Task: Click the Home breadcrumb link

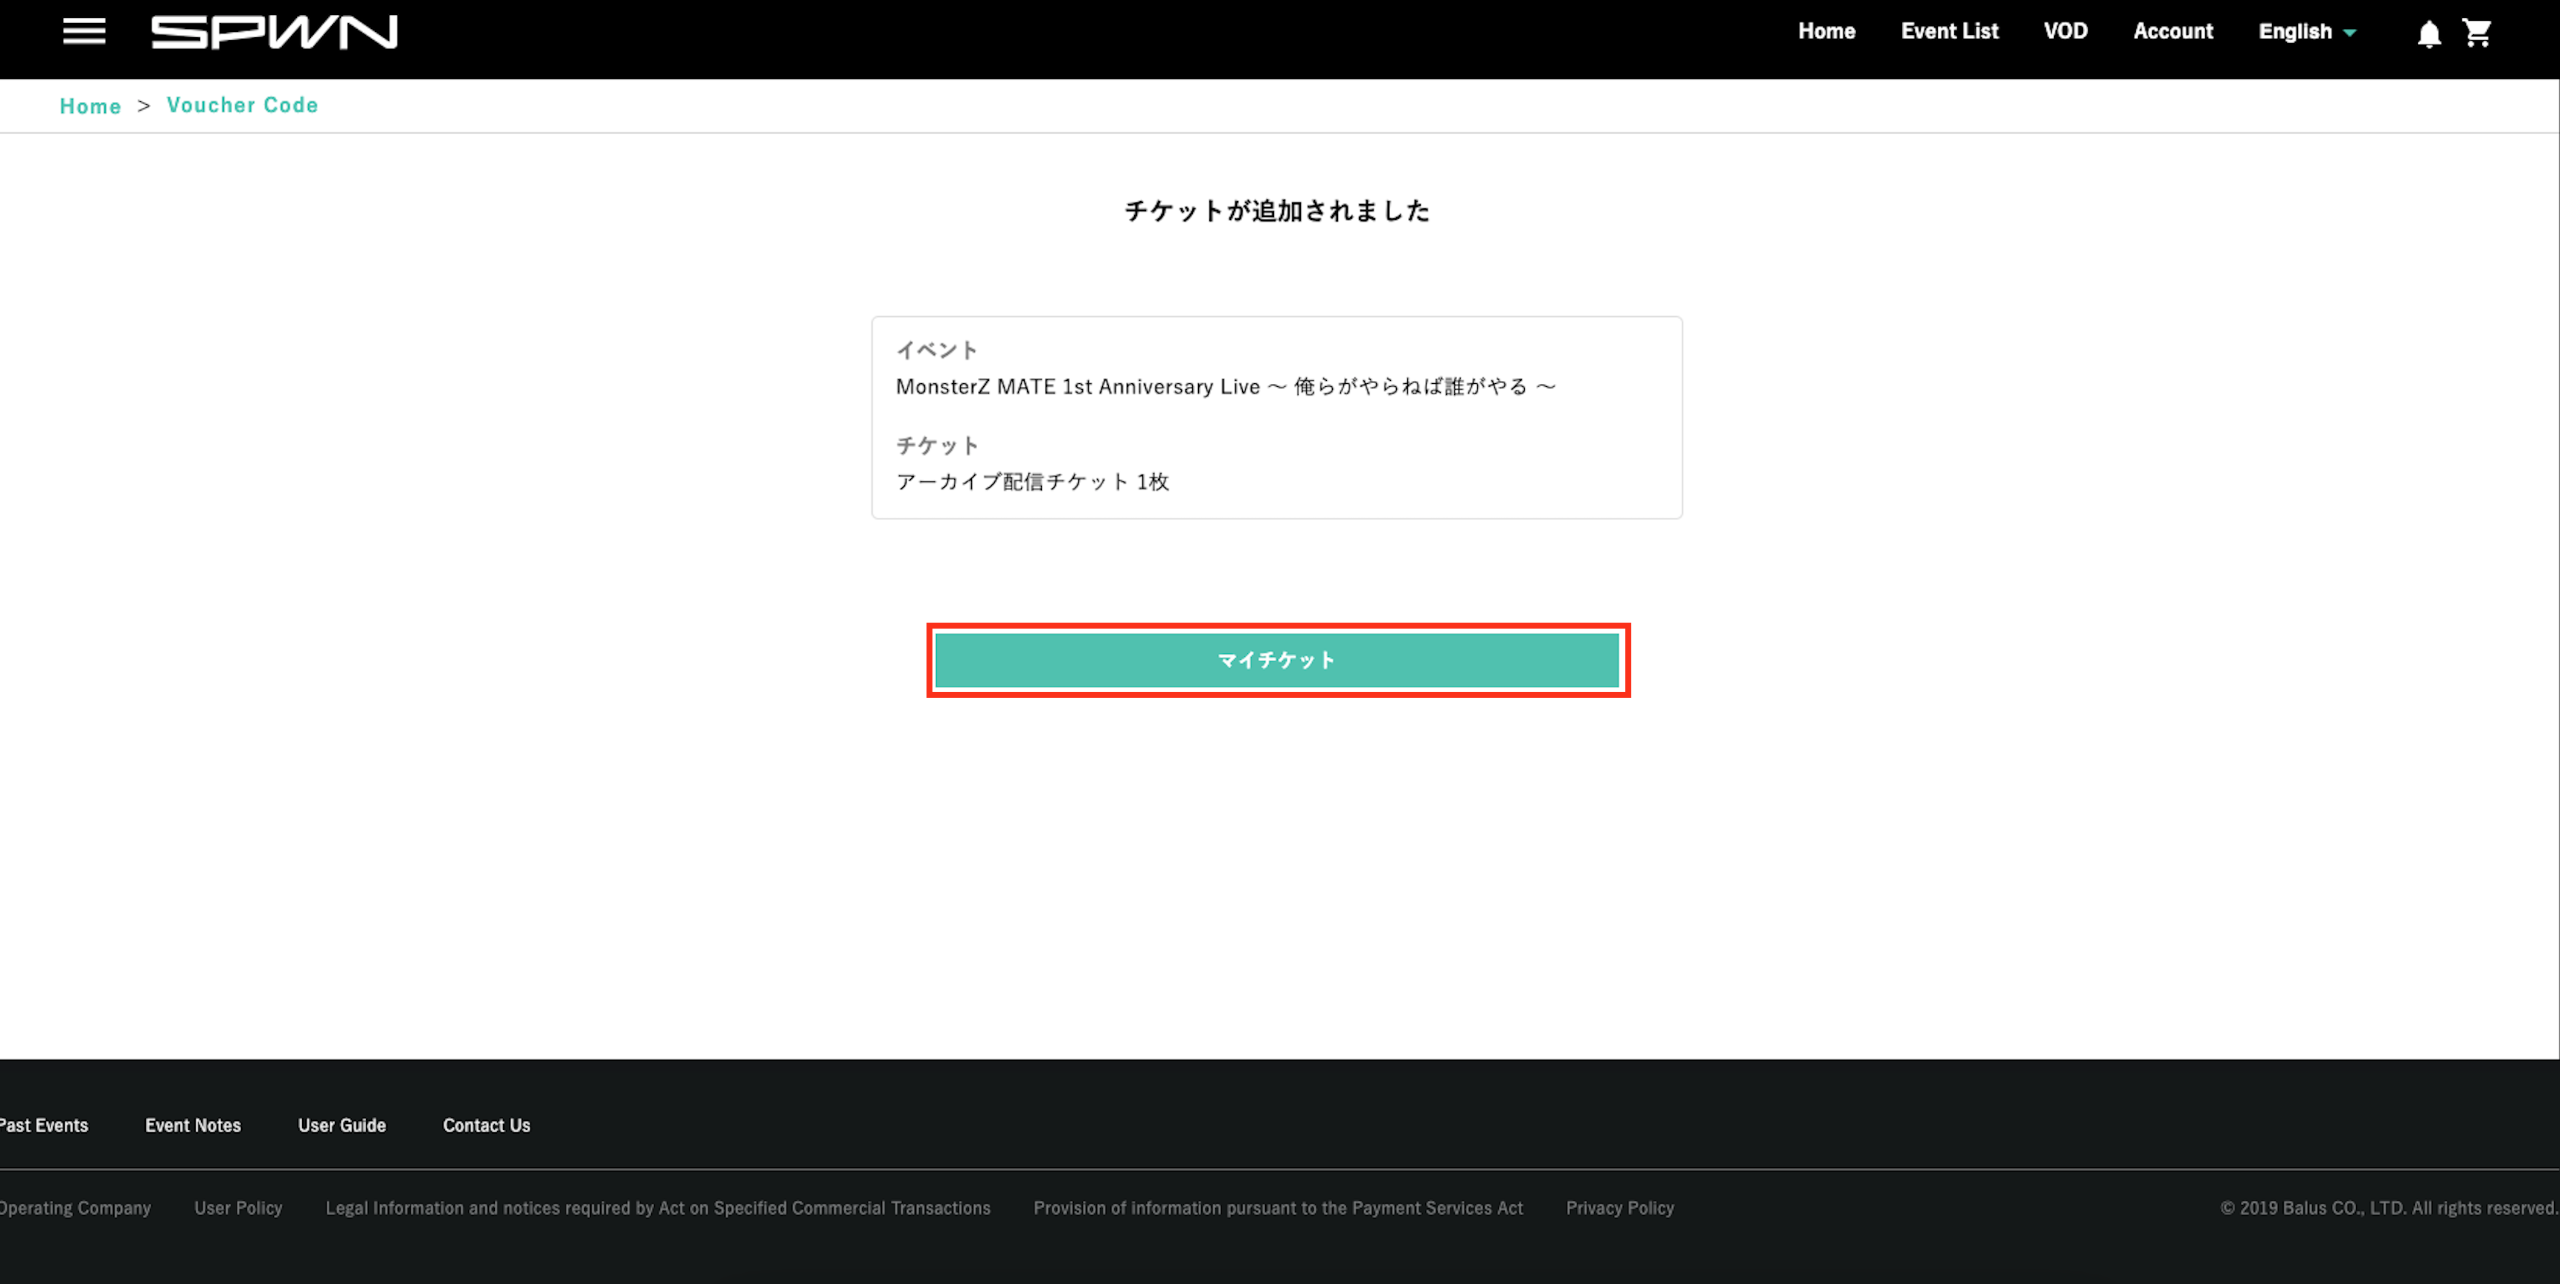Action: tap(91, 106)
